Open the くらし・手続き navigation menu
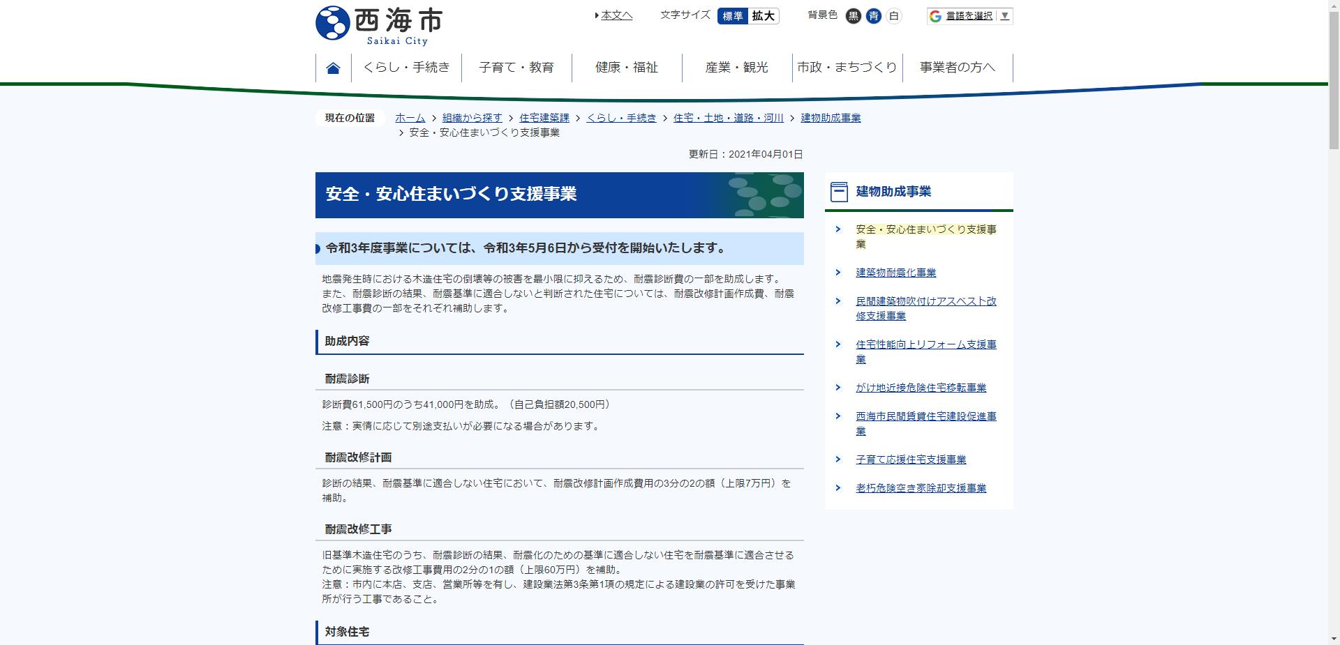This screenshot has width=1340, height=645. pyautogui.click(x=407, y=67)
